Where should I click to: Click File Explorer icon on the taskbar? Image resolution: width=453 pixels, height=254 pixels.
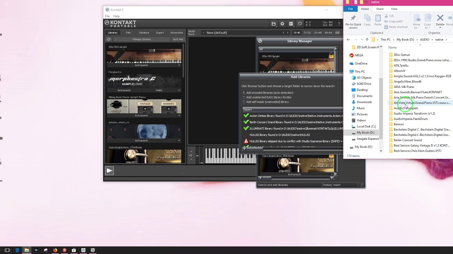(27, 250)
